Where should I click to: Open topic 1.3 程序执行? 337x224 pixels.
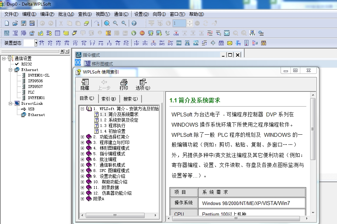click(113, 126)
